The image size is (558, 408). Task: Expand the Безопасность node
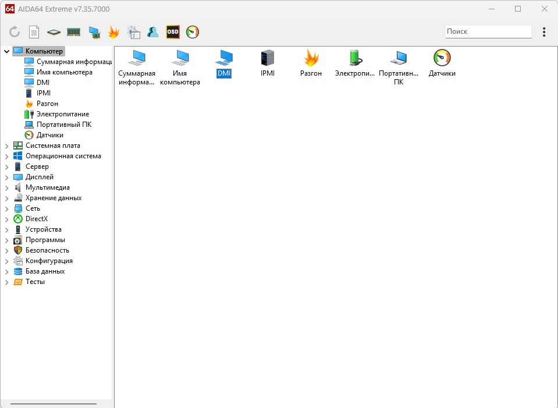(7, 251)
